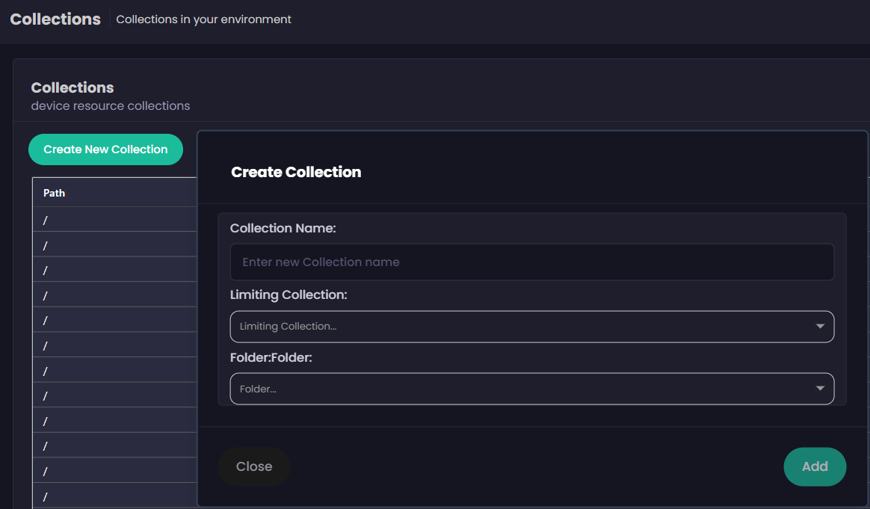Focus the Collection Name input field

click(531, 262)
